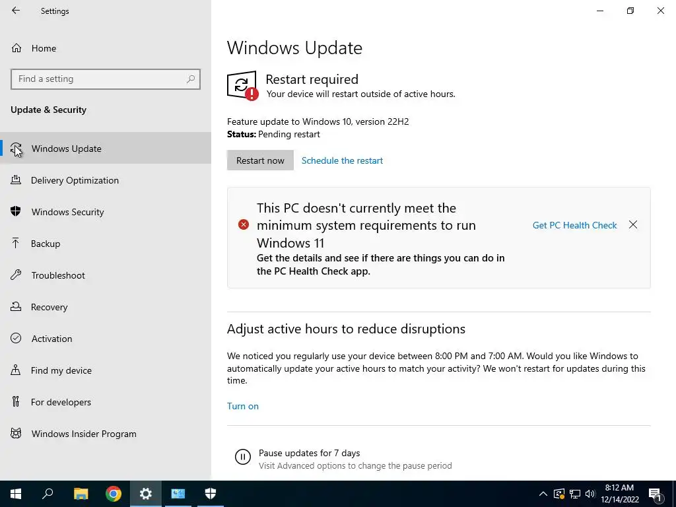Click 'Feature update to Windows 10, version 22H2' text
The image size is (676, 507).
(318, 121)
